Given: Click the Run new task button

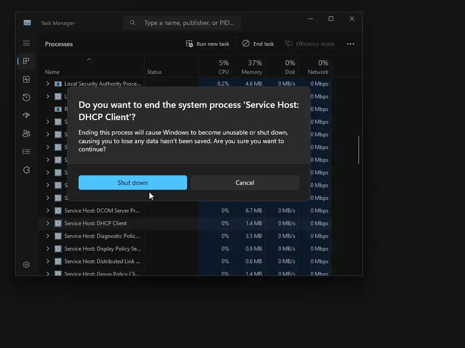Looking at the screenshot, I should click(208, 44).
